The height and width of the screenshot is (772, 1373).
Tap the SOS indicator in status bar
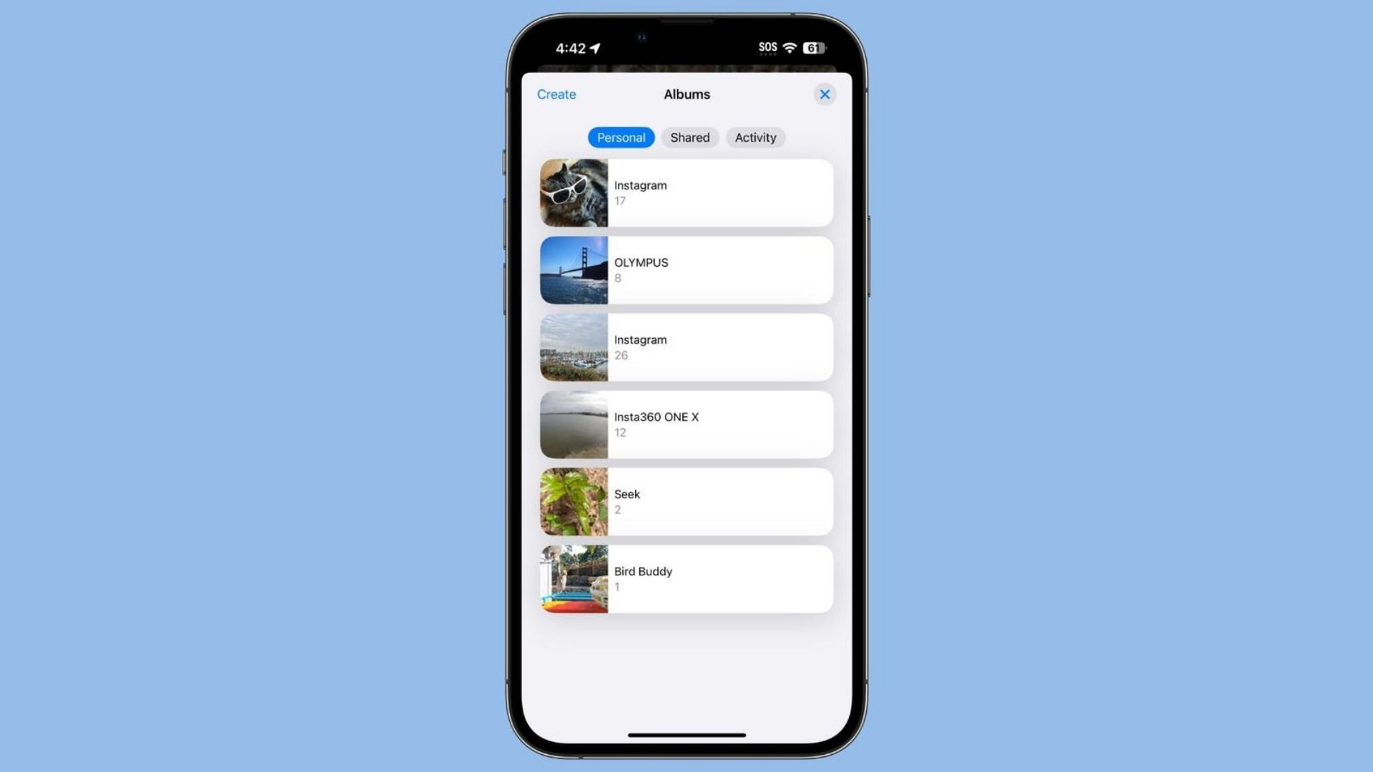[766, 47]
